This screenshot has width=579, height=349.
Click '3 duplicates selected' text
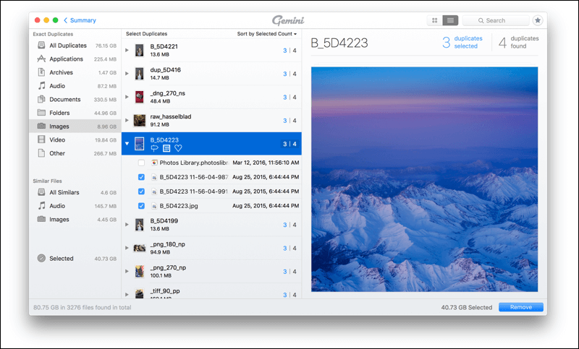(462, 43)
